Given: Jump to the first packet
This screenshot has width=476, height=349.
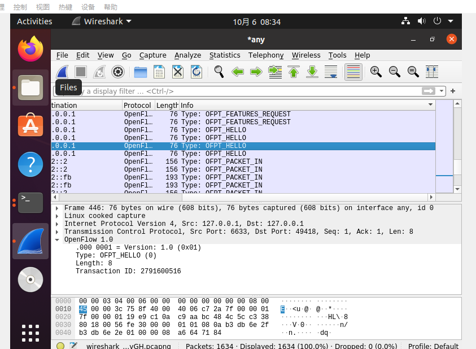Looking at the screenshot, I should click(294, 72).
